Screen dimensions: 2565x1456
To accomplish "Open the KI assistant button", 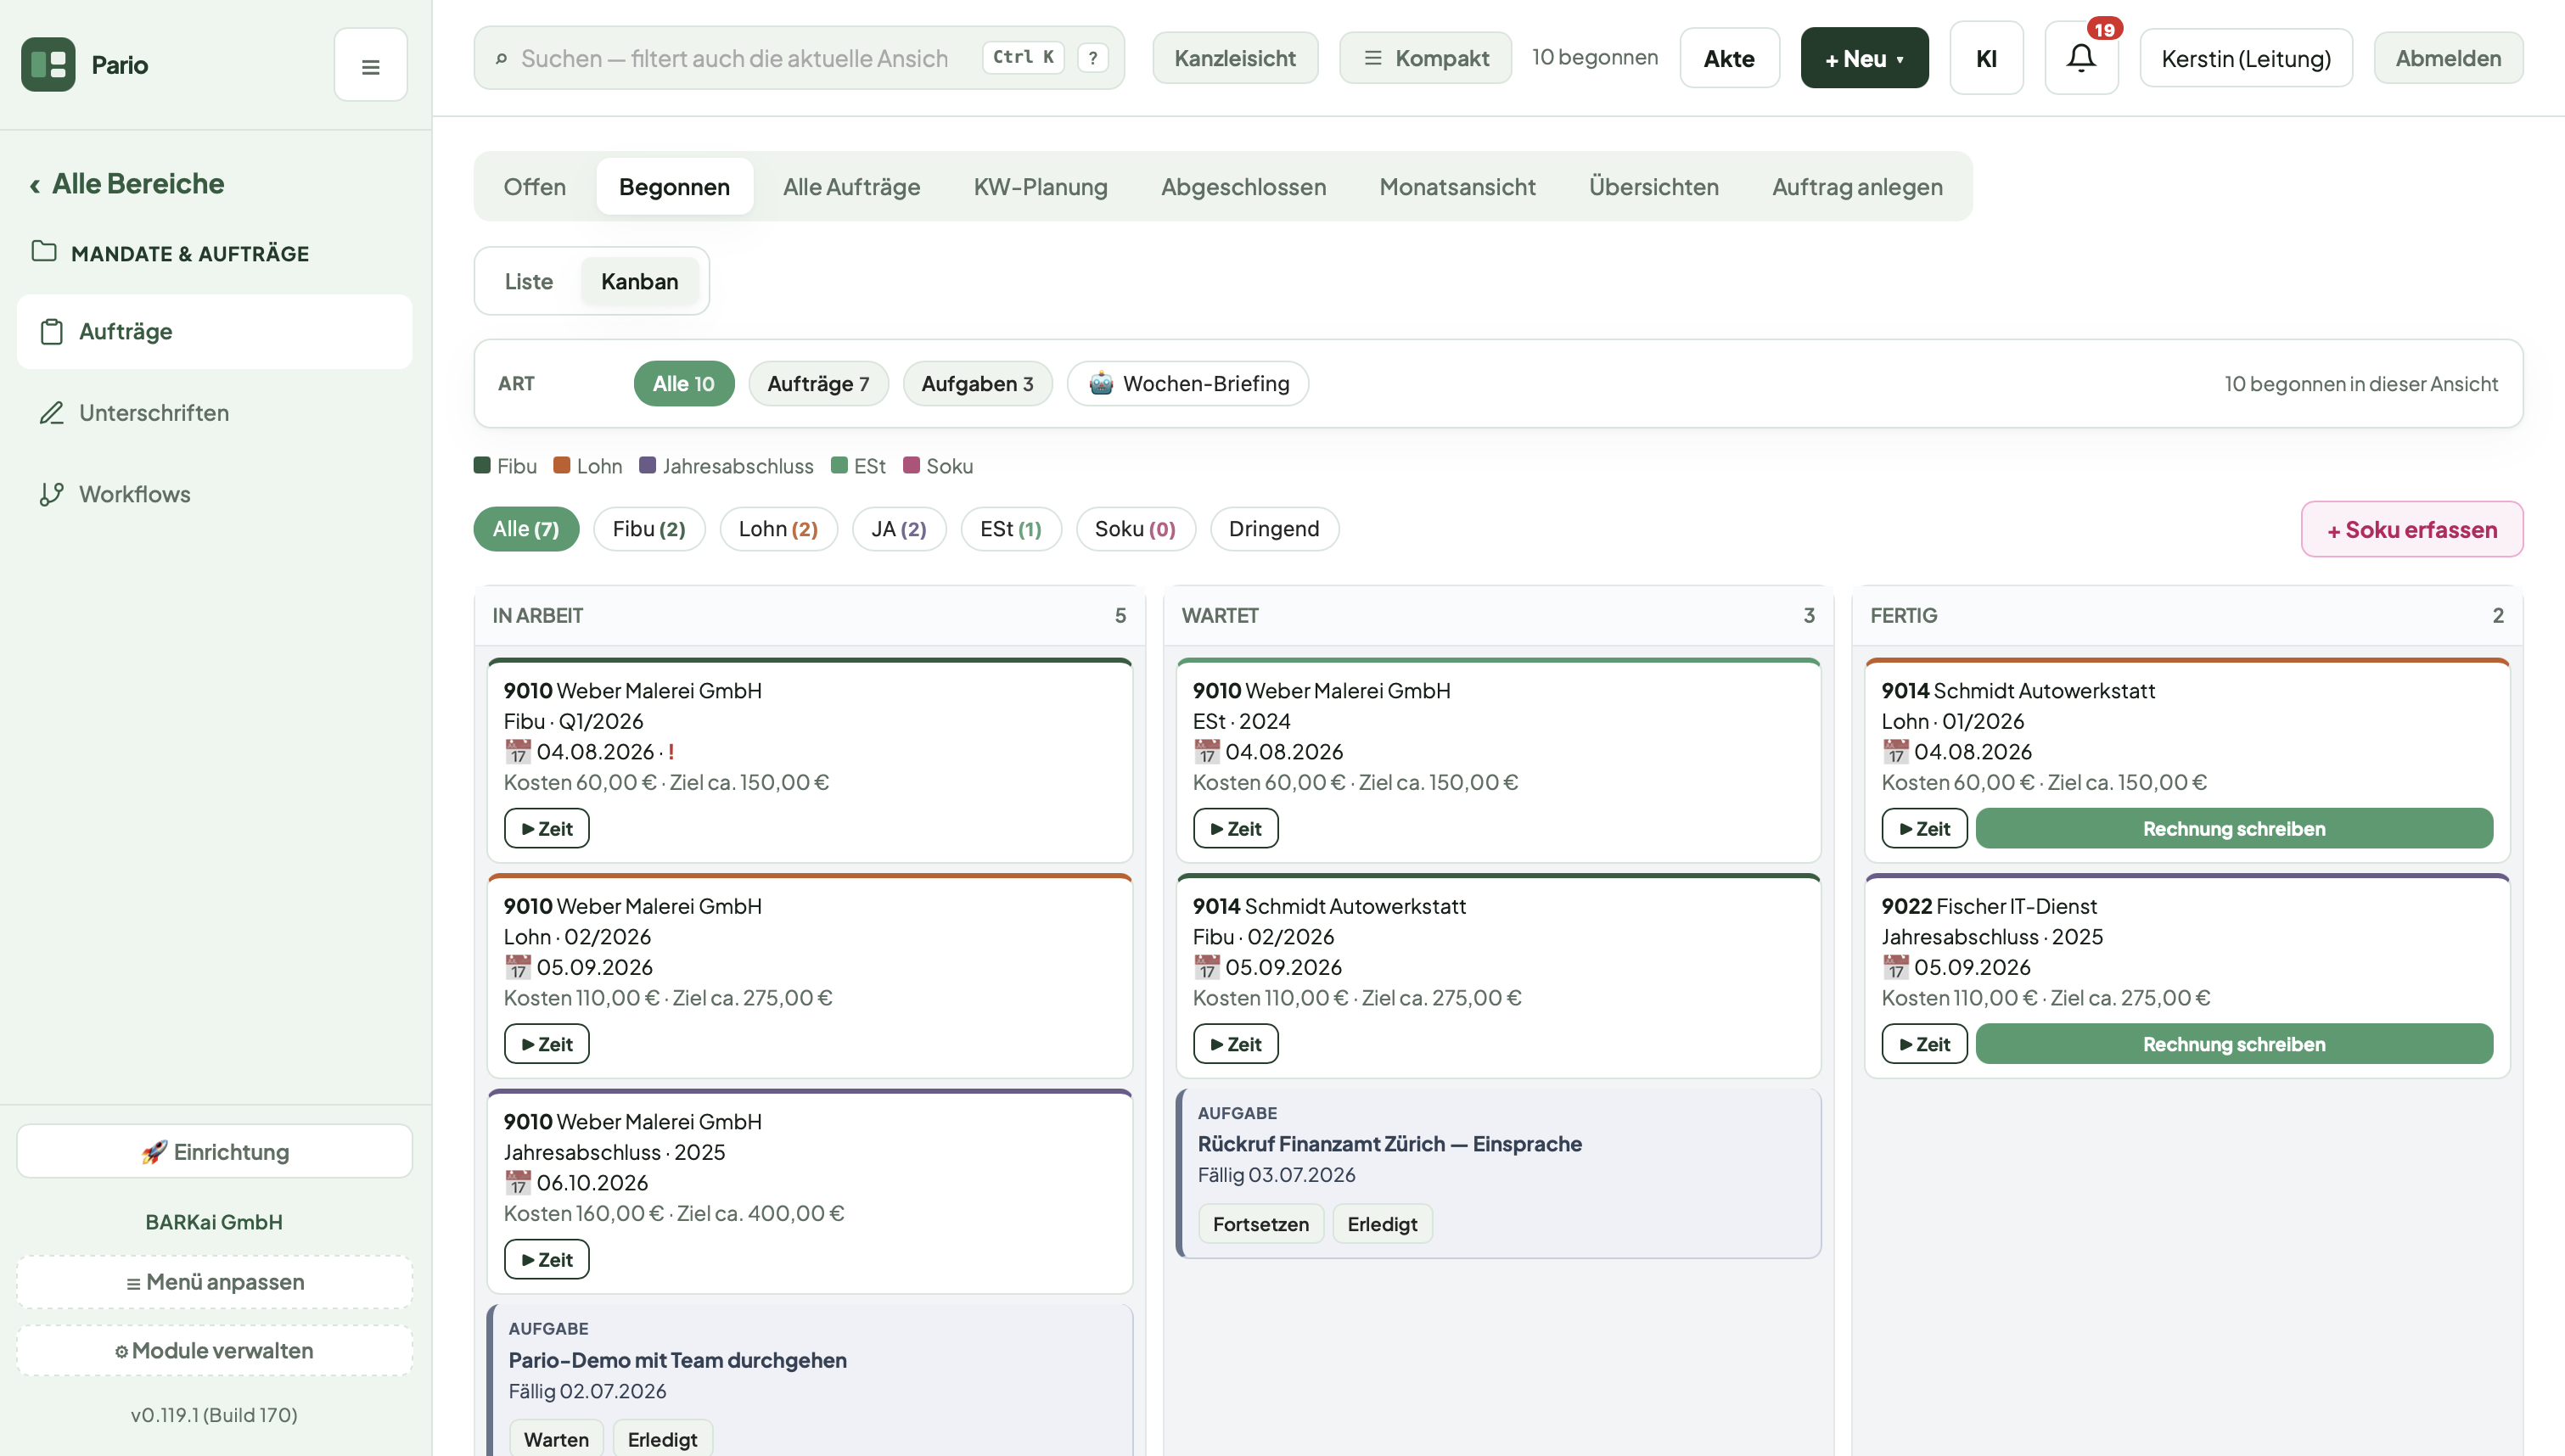I will tap(1986, 58).
